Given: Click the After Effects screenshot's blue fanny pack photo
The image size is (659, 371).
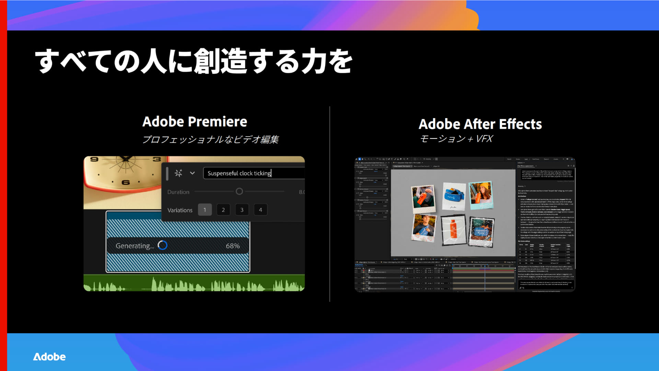Looking at the screenshot, I should [x=454, y=196].
